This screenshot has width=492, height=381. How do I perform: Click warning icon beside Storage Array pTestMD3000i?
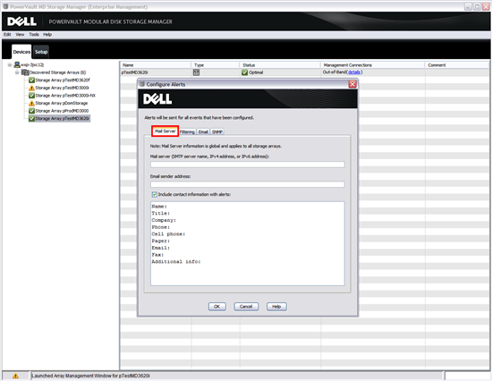pos(31,88)
